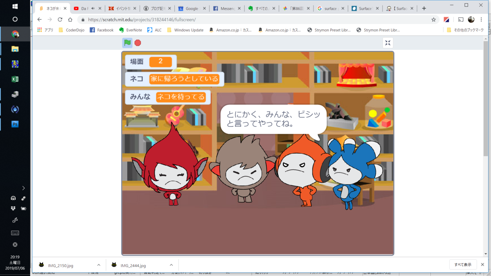Click the red stop sign
The height and width of the screenshot is (276, 491).
(138, 43)
